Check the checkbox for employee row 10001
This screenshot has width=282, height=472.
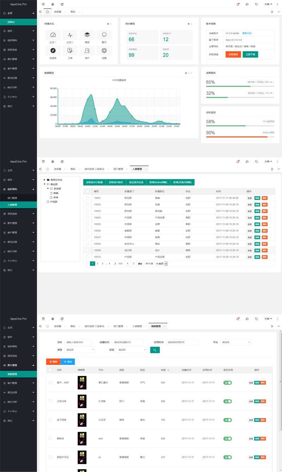coord(87,198)
